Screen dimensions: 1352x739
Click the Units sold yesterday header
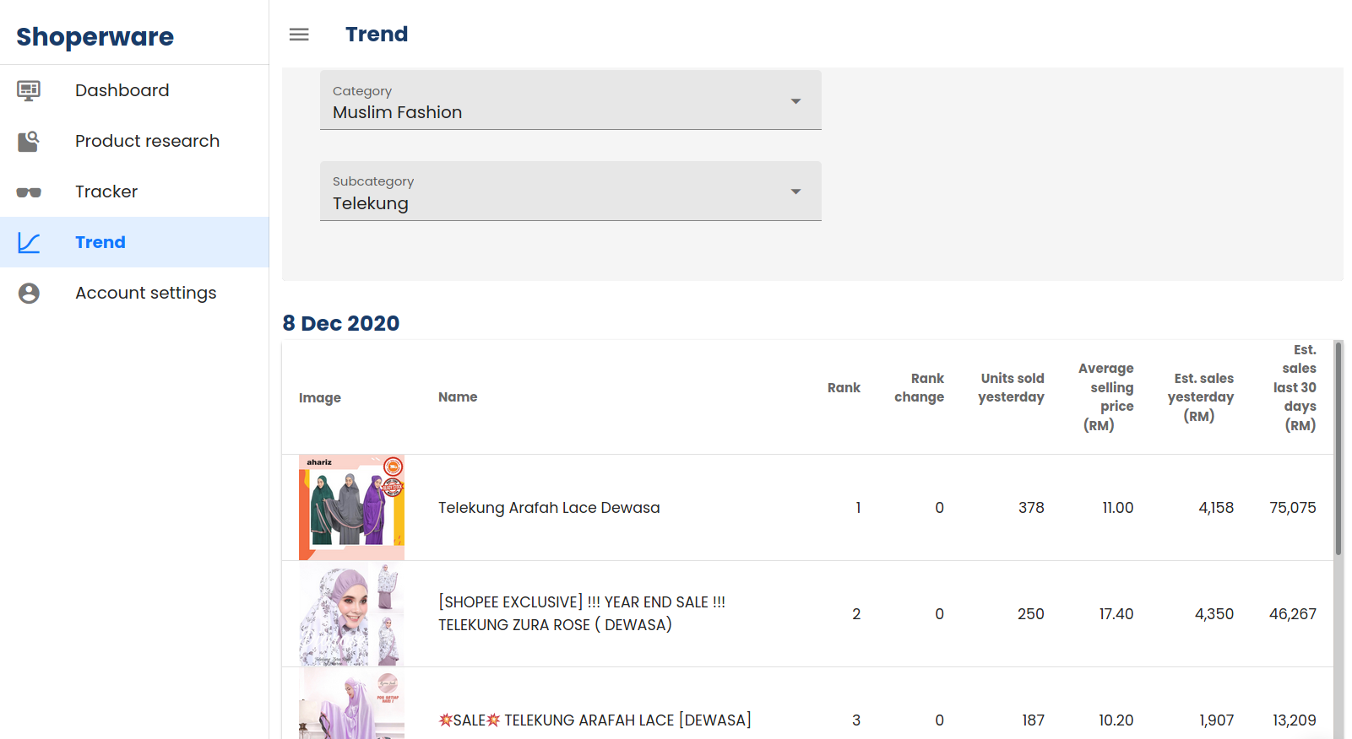click(1011, 387)
